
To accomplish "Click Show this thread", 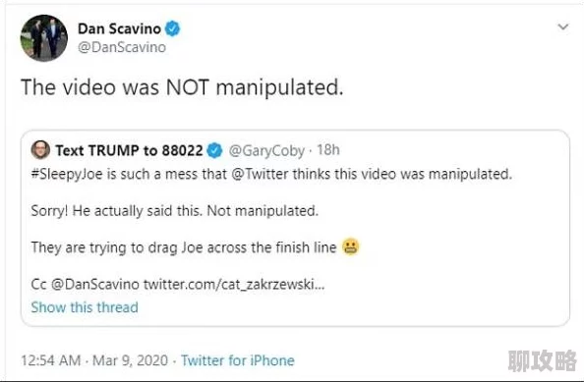I will pyautogui.click(x=85, y=307).
